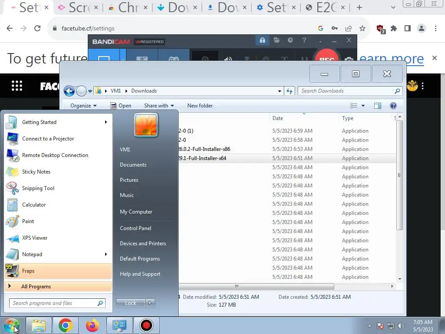
Task: Sort files by the Date column
Action: point(304,118)
